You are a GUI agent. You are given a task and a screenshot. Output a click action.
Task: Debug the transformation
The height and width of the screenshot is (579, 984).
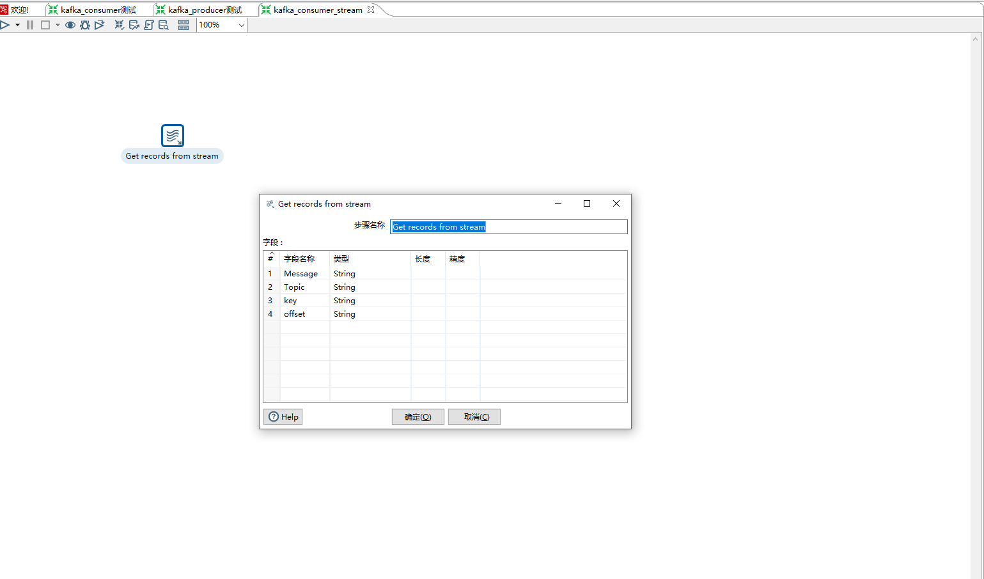[85, 24]
